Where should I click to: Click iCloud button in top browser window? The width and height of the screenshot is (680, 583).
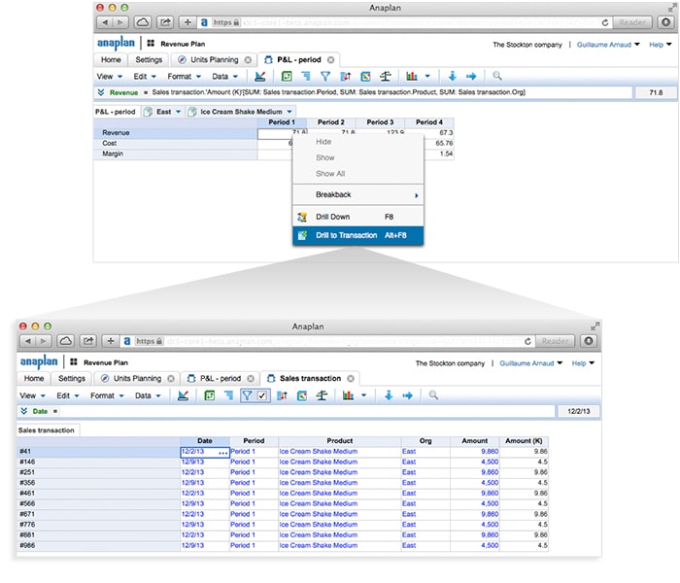coord(142,22)
